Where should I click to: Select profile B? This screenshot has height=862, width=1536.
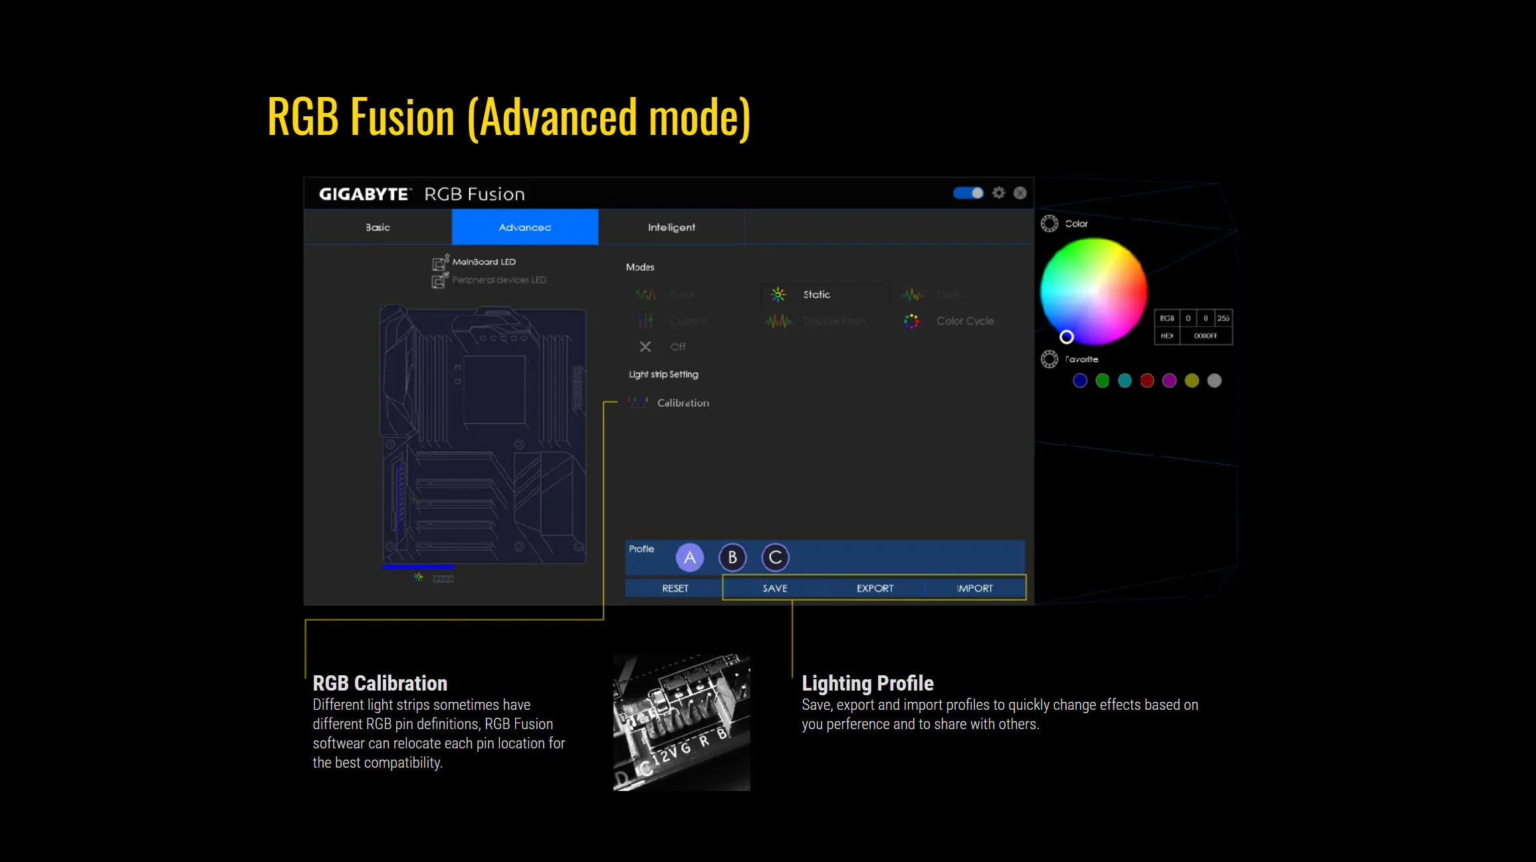732,558
